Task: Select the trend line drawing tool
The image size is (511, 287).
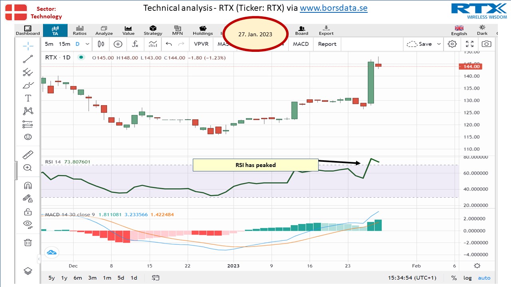Action: [28, 59]
